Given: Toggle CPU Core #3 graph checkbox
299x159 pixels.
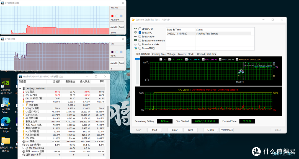Looking at the screenshot, I should tap(203, 60).
